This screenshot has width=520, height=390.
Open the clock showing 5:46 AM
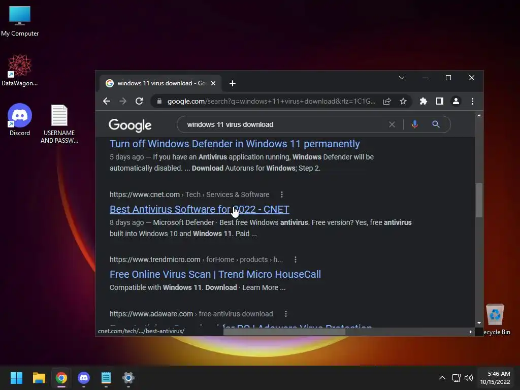[x=495, y=378]
